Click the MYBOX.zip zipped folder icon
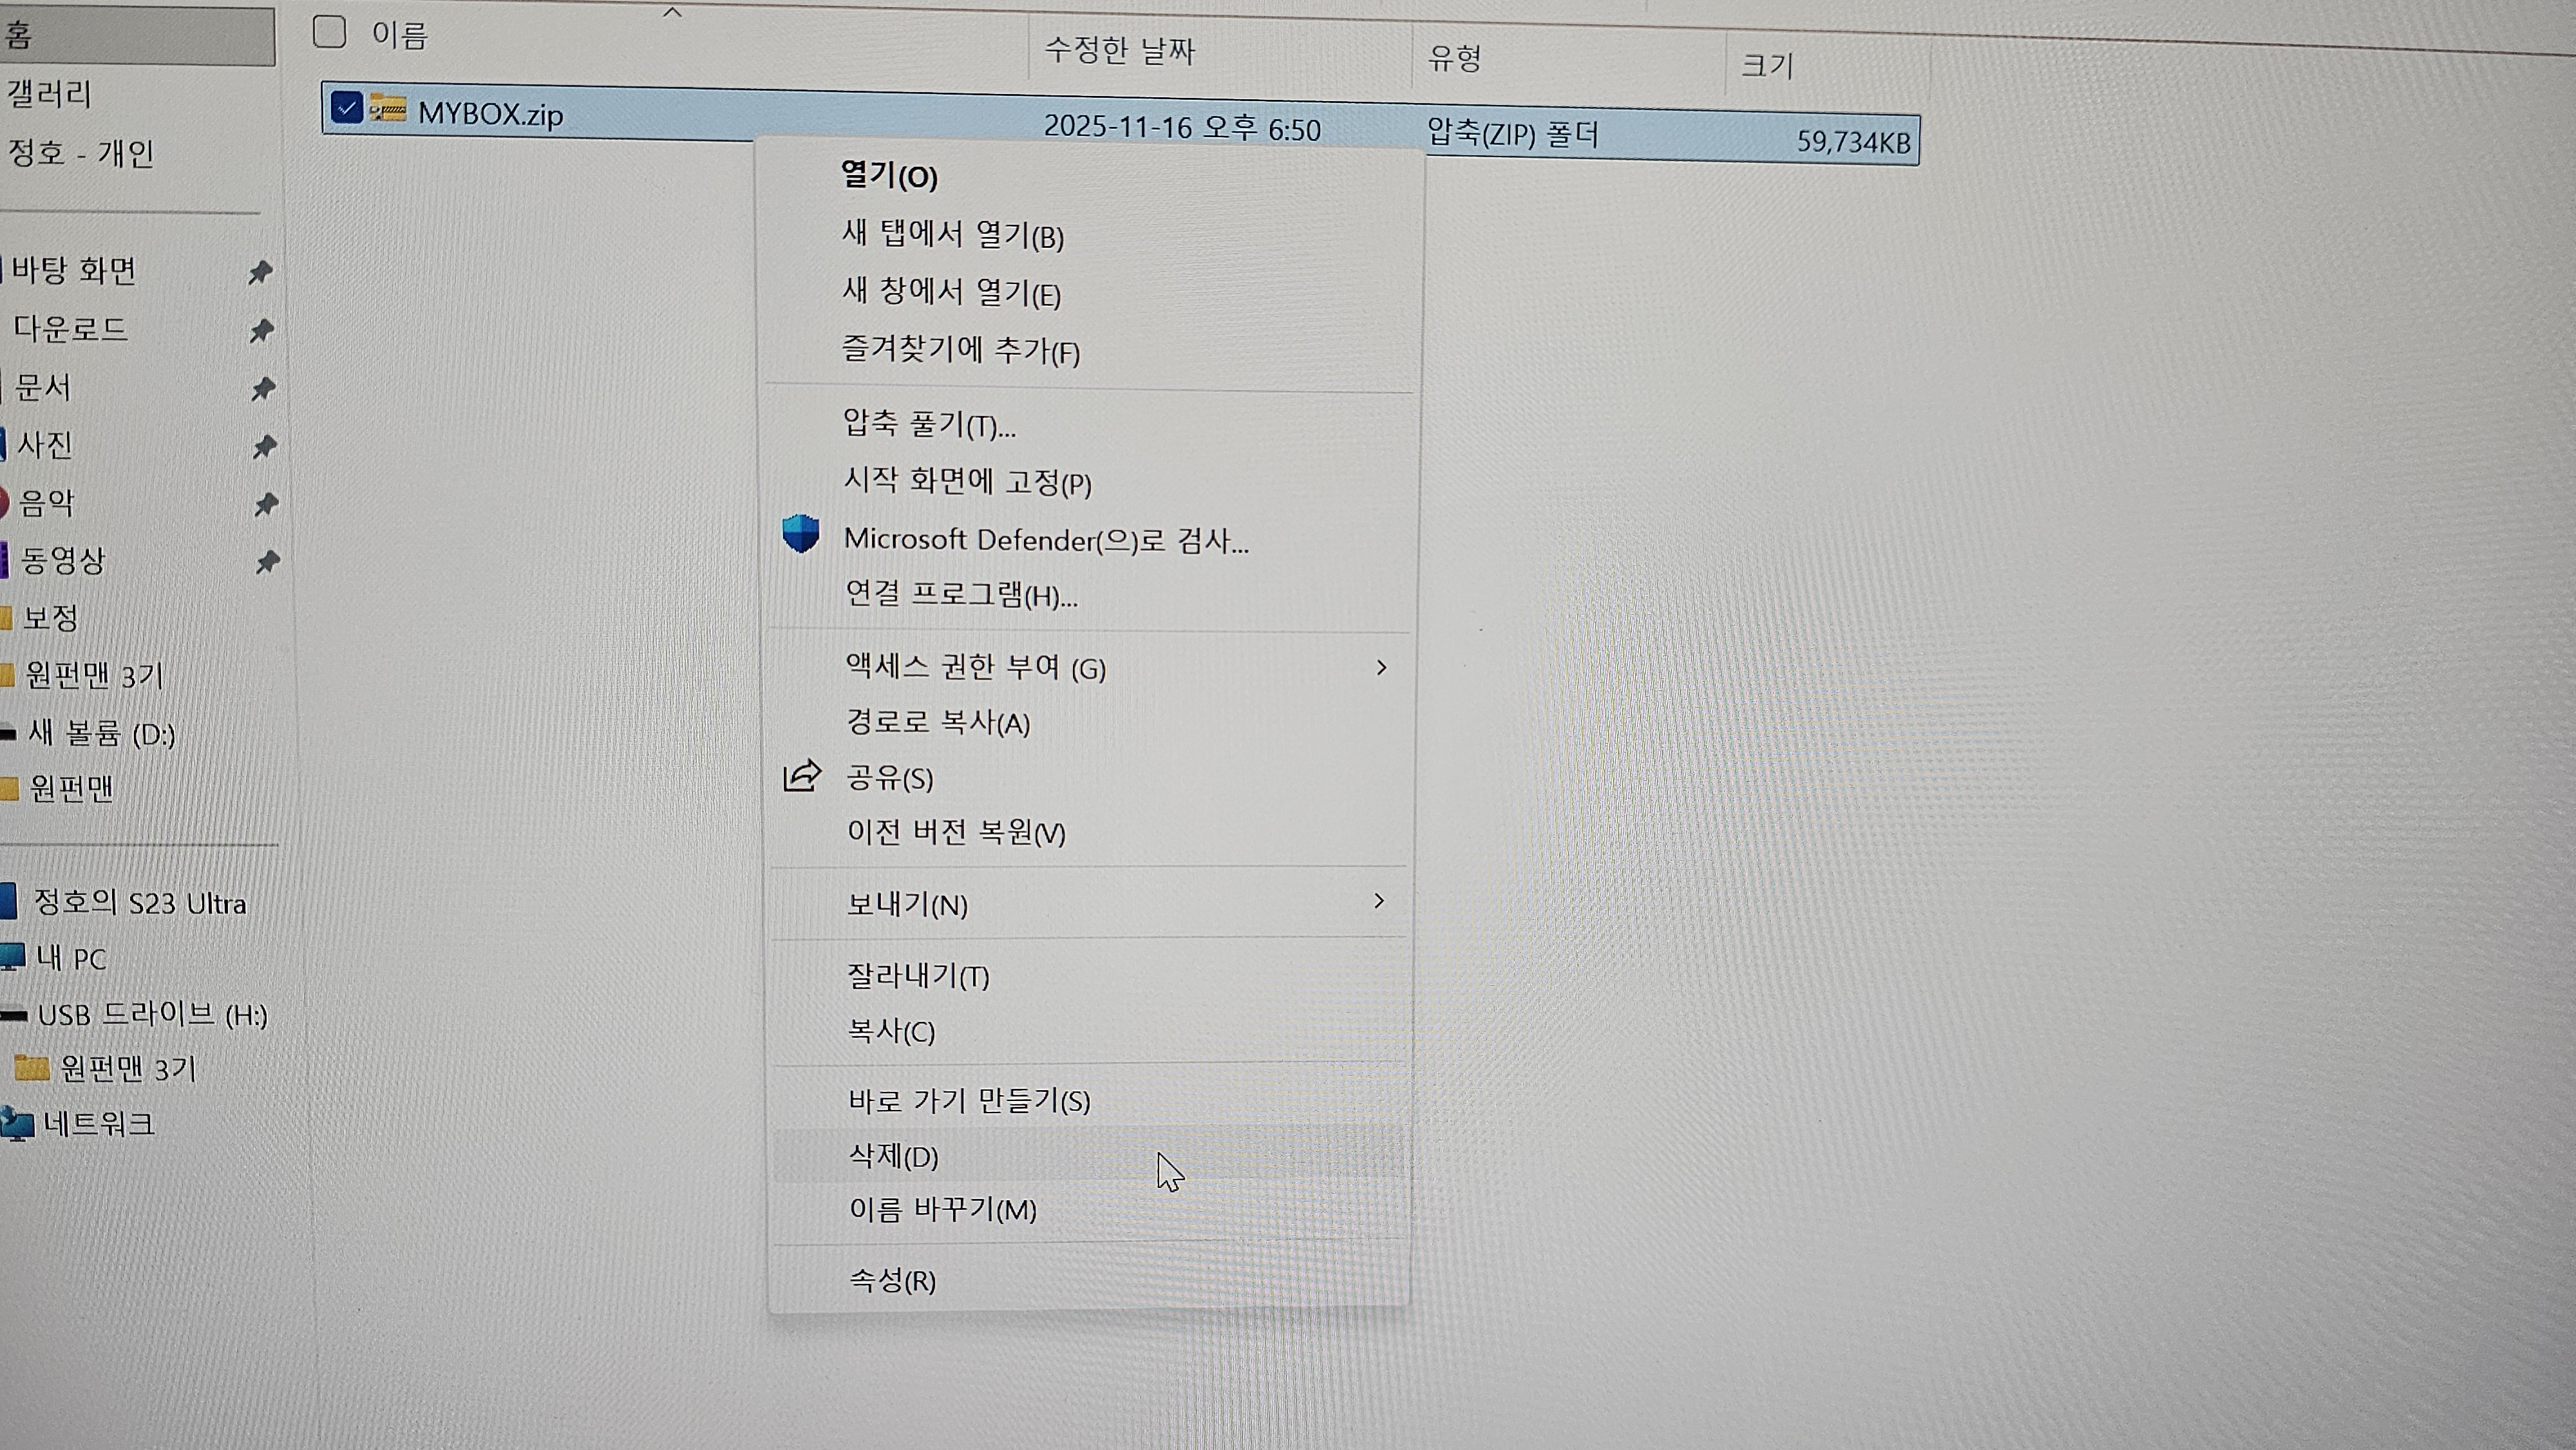The width and height of the screenshot is (2576, 1450). click(x=389, y=110)
